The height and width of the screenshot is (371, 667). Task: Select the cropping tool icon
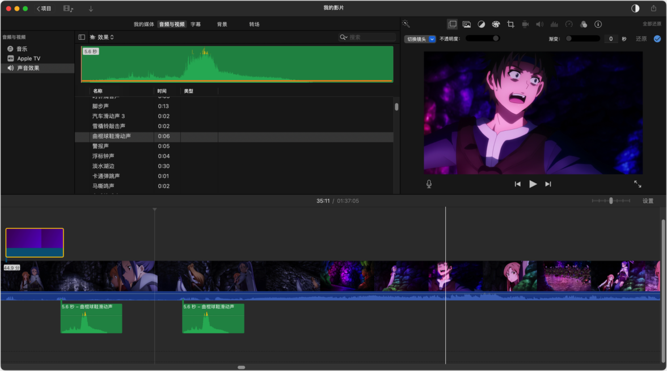510,24
